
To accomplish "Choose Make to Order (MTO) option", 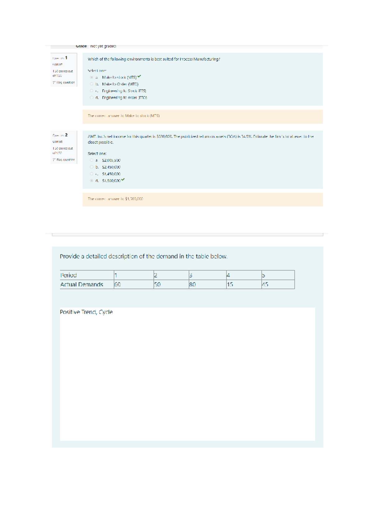I will [x=91, y=84].
